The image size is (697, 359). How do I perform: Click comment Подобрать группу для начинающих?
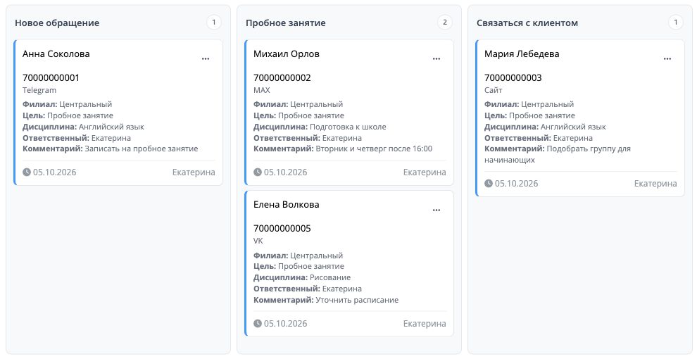point(558,154)
